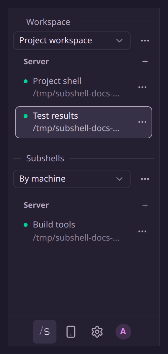Viewport: 168px width, 354px height.
Task: Open the account avatar labeled A
Action: click(x=123, y=331)
